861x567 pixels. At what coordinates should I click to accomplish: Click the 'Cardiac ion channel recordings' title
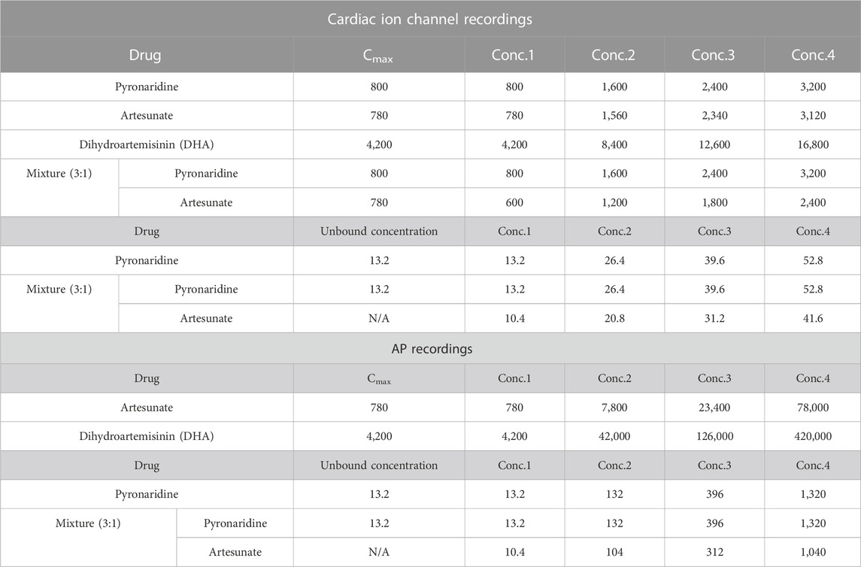tap(430, 20)
